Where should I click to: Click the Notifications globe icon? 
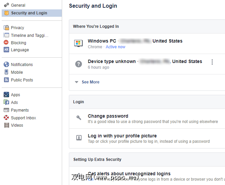point(6,65)
